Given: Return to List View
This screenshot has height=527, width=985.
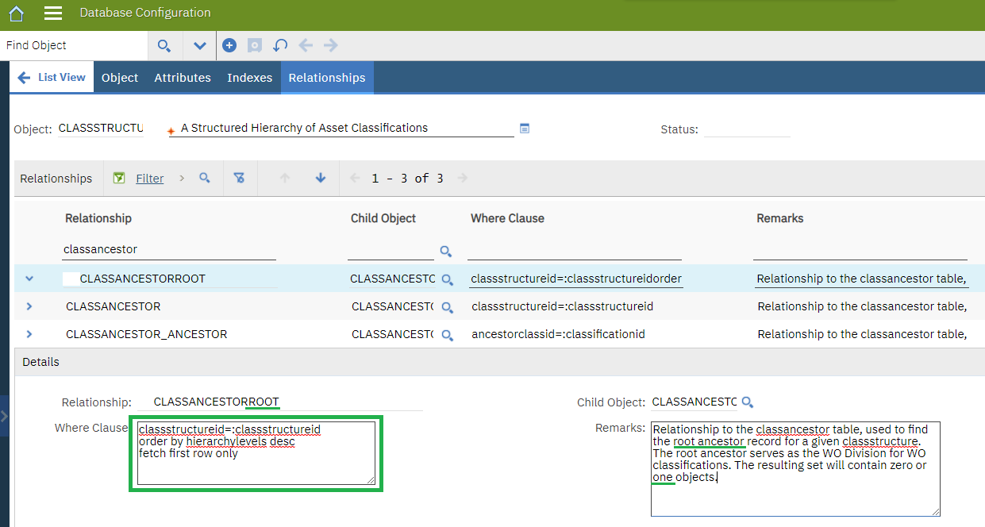Looking at the screenshot, I should (51, 77).
